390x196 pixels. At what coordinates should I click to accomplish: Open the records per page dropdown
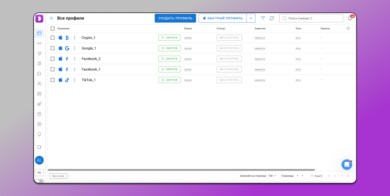coord(272,176)
